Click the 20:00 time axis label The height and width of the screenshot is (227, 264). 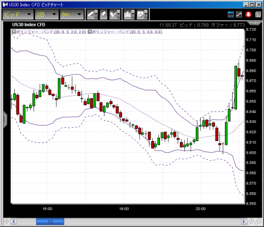pyautogui.click(x=201, y=209)
